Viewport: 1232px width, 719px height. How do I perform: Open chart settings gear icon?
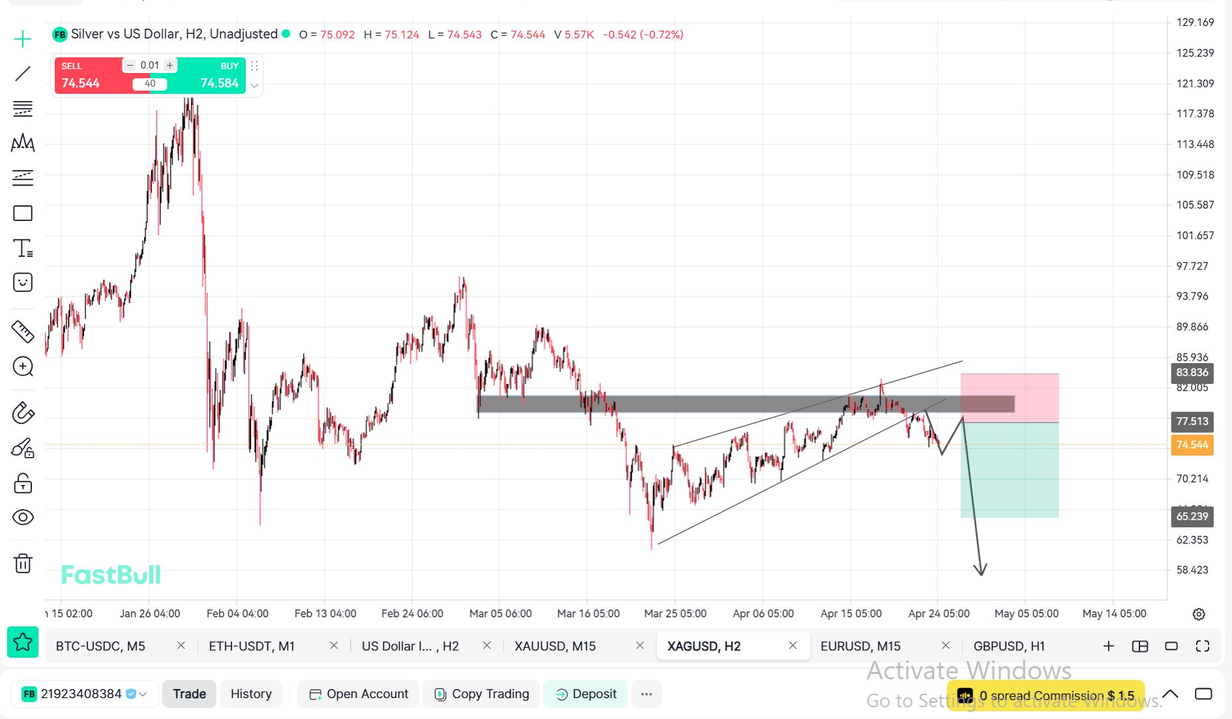[x=1199, y=614]
